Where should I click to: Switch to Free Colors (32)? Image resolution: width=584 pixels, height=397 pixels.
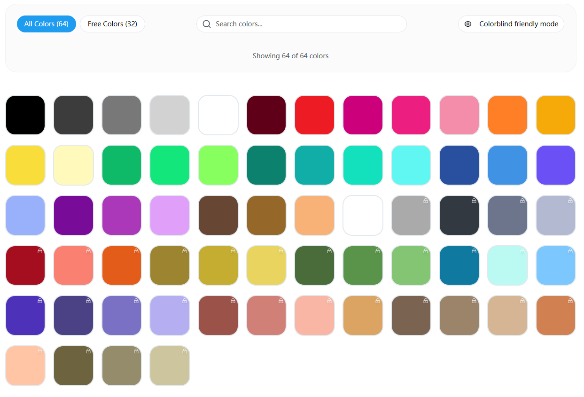(112, 24)
